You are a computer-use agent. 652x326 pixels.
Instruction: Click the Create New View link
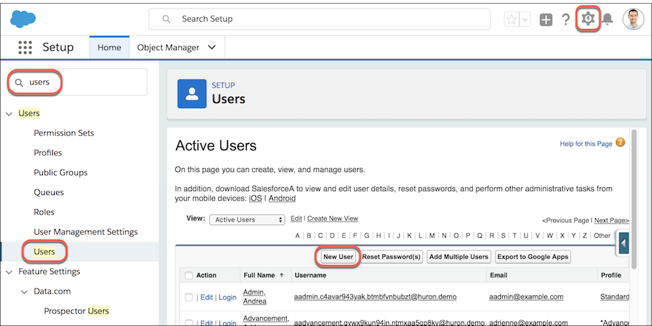333,218
